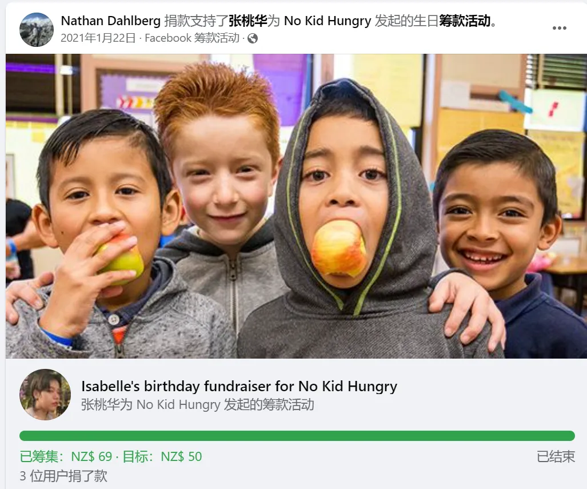Image resolution: width=587 pixels, height=489 pixels.
Task: Open the three-dots post options menu
Action: click(560, 28)
